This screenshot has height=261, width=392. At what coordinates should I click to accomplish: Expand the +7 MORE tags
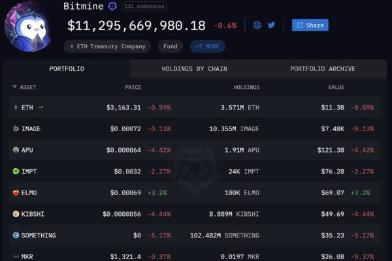(207, 46)
